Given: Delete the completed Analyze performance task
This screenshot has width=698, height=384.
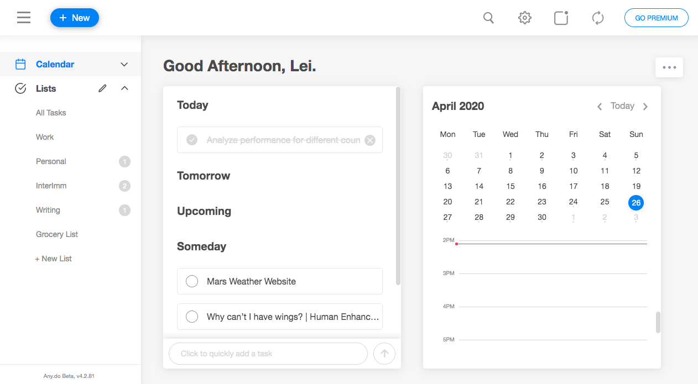Looking at the screenshot, I should pos(370,140).
